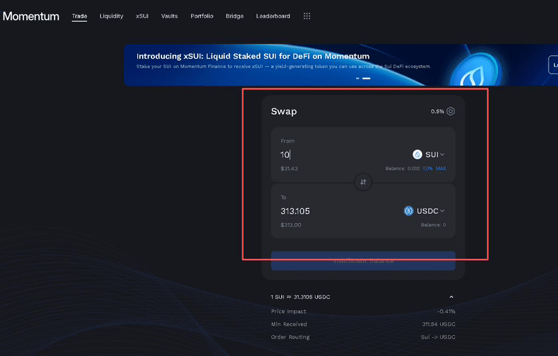558x356 pixels.
Task: Open the nine-dot apps grid menu
Action: tap(307, 16)
